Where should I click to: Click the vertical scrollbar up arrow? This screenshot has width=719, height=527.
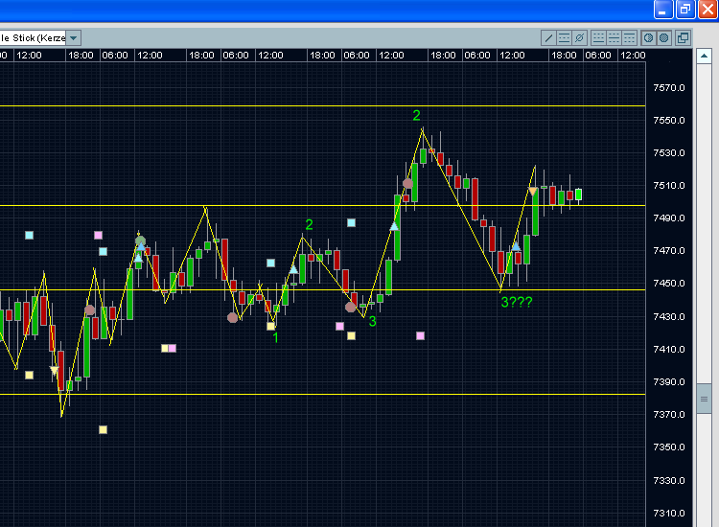click(705, 56)
